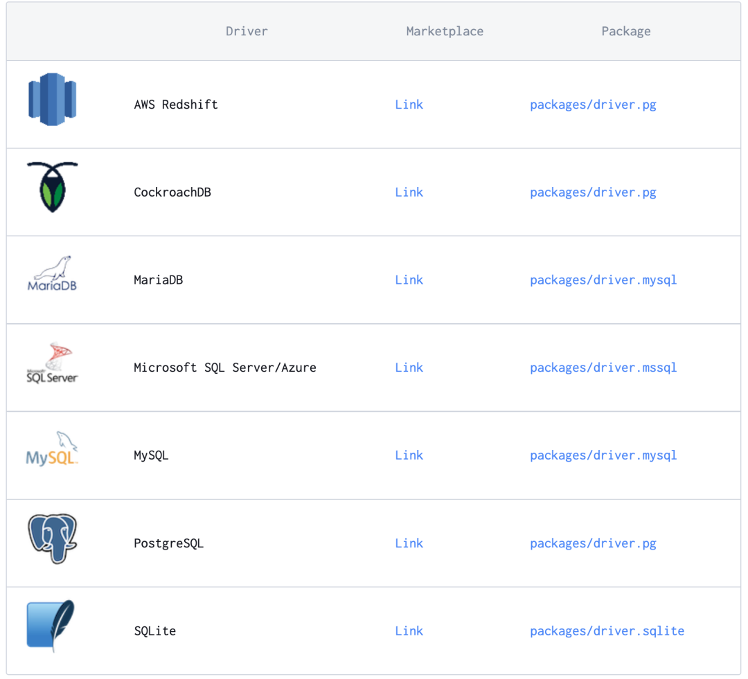Open Marketplace Link for Microsoft SQL Server/Azure

(409, 368)
